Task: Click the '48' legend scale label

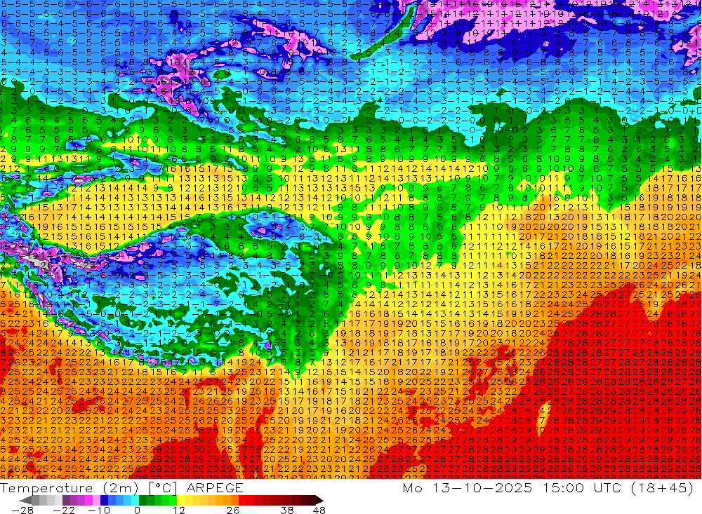Action: click(x=319, y=510)
